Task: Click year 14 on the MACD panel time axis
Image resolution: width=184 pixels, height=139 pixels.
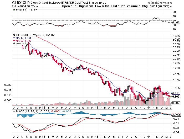Action: click(x=149, y=137)
